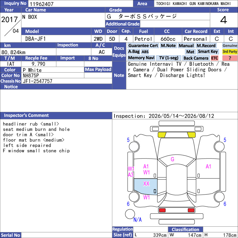Click the color code NH875P
This screenshot has height=238, width=238.
31,76
